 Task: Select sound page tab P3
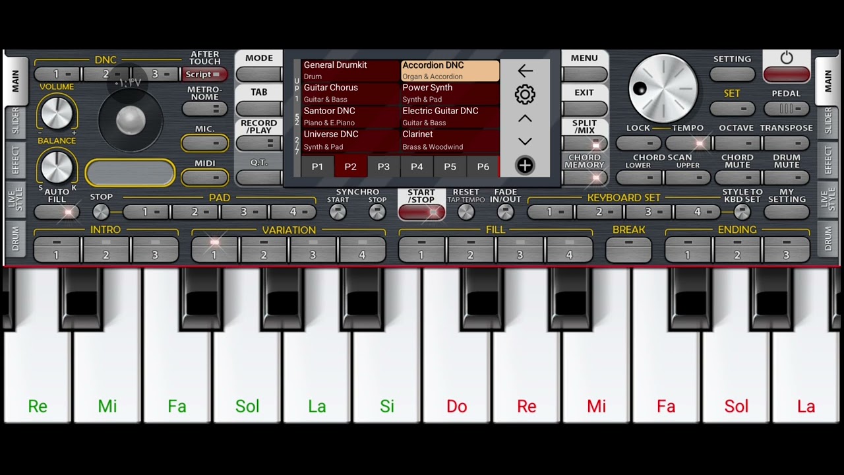[384, 167]
